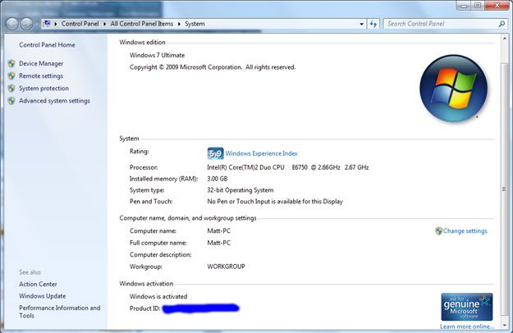Open Control Panel Home
Viewport: 513px width, 333px height.
coord(47,45)
